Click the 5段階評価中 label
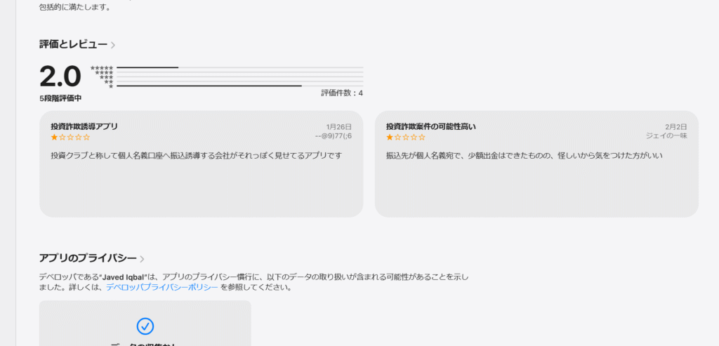Image resolution: width=719 pixels, height=346 pixels. pyautogui.click(x=60, y=98)
